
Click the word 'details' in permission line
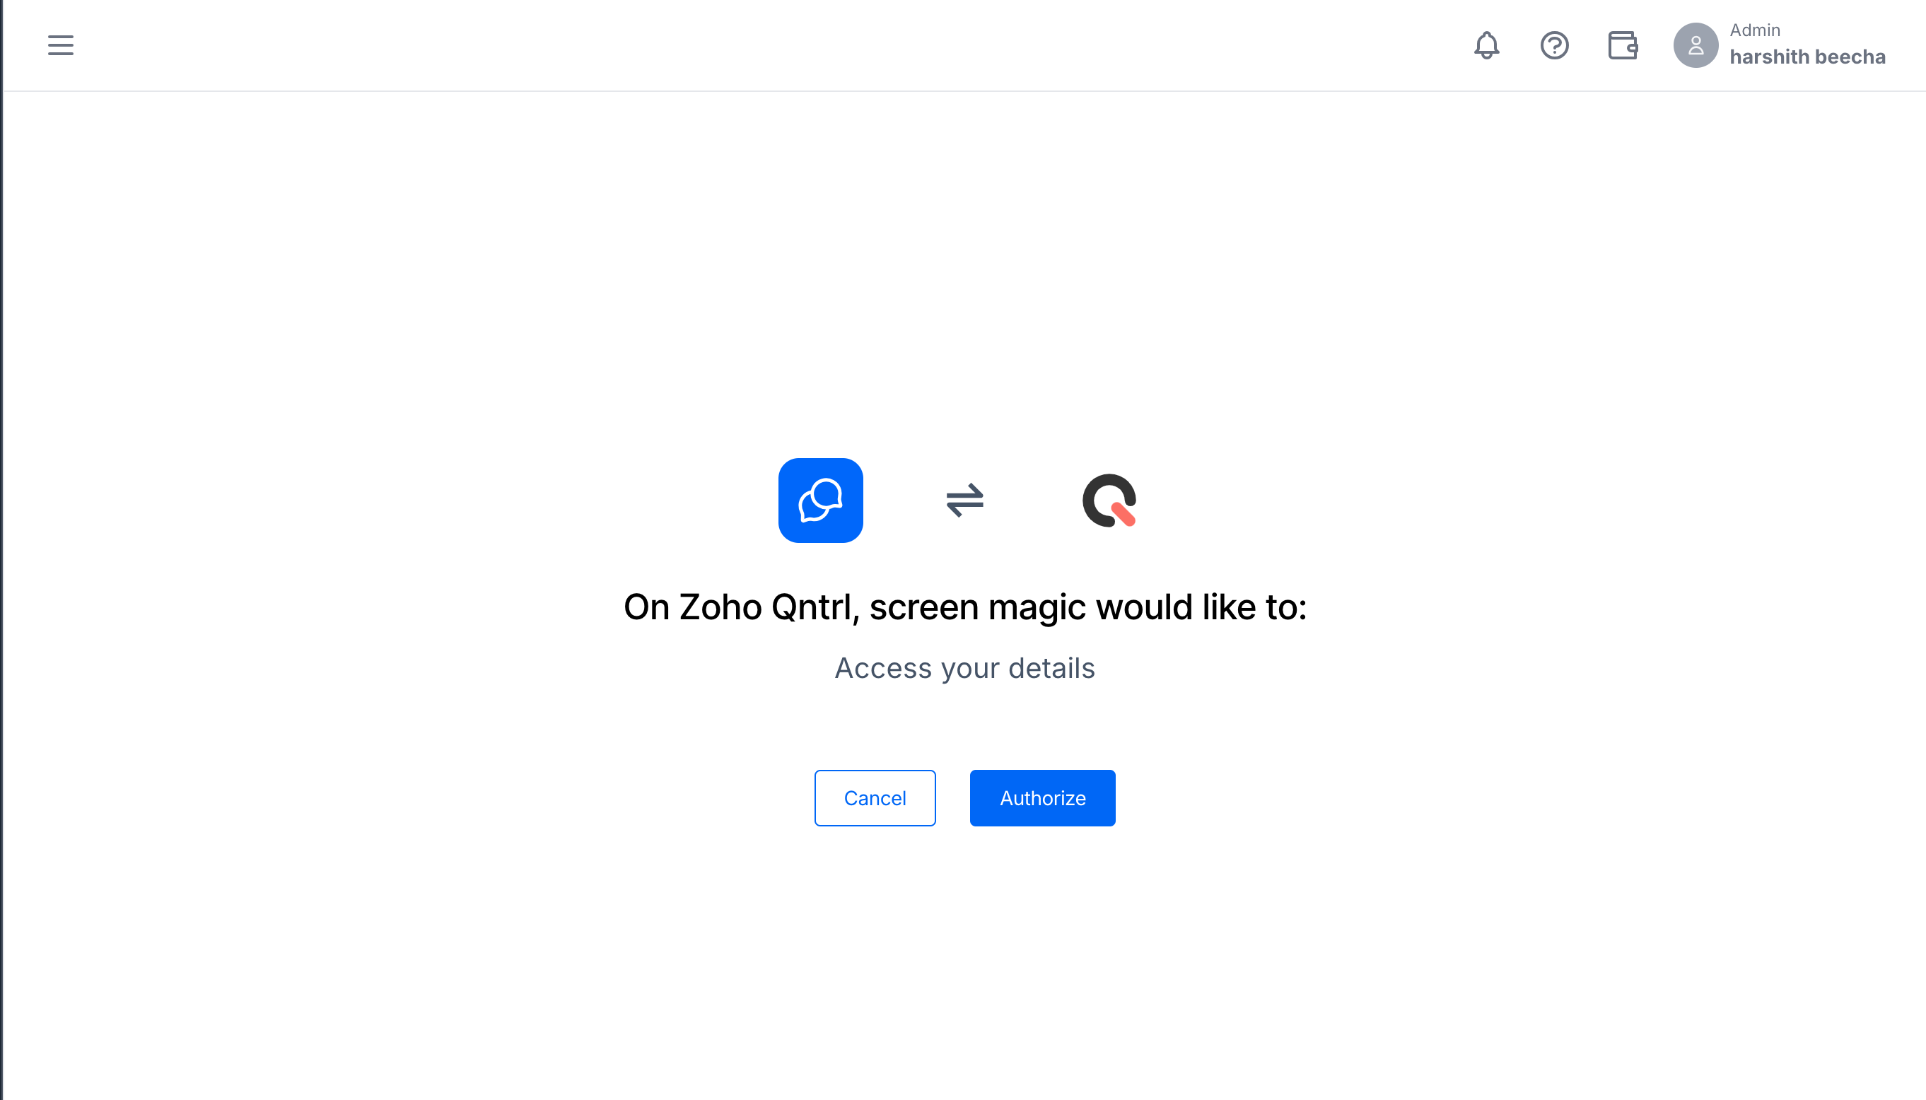(1052, 669)
